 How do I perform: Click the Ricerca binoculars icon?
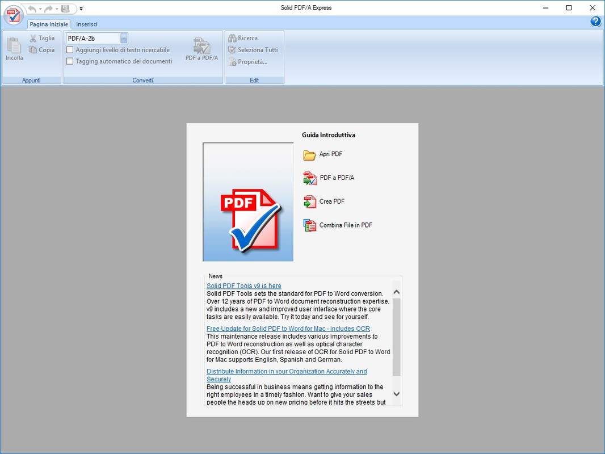pos(232,38)
